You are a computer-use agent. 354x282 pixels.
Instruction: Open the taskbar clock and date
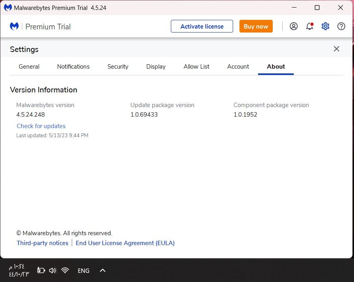[x=19, y=270]
